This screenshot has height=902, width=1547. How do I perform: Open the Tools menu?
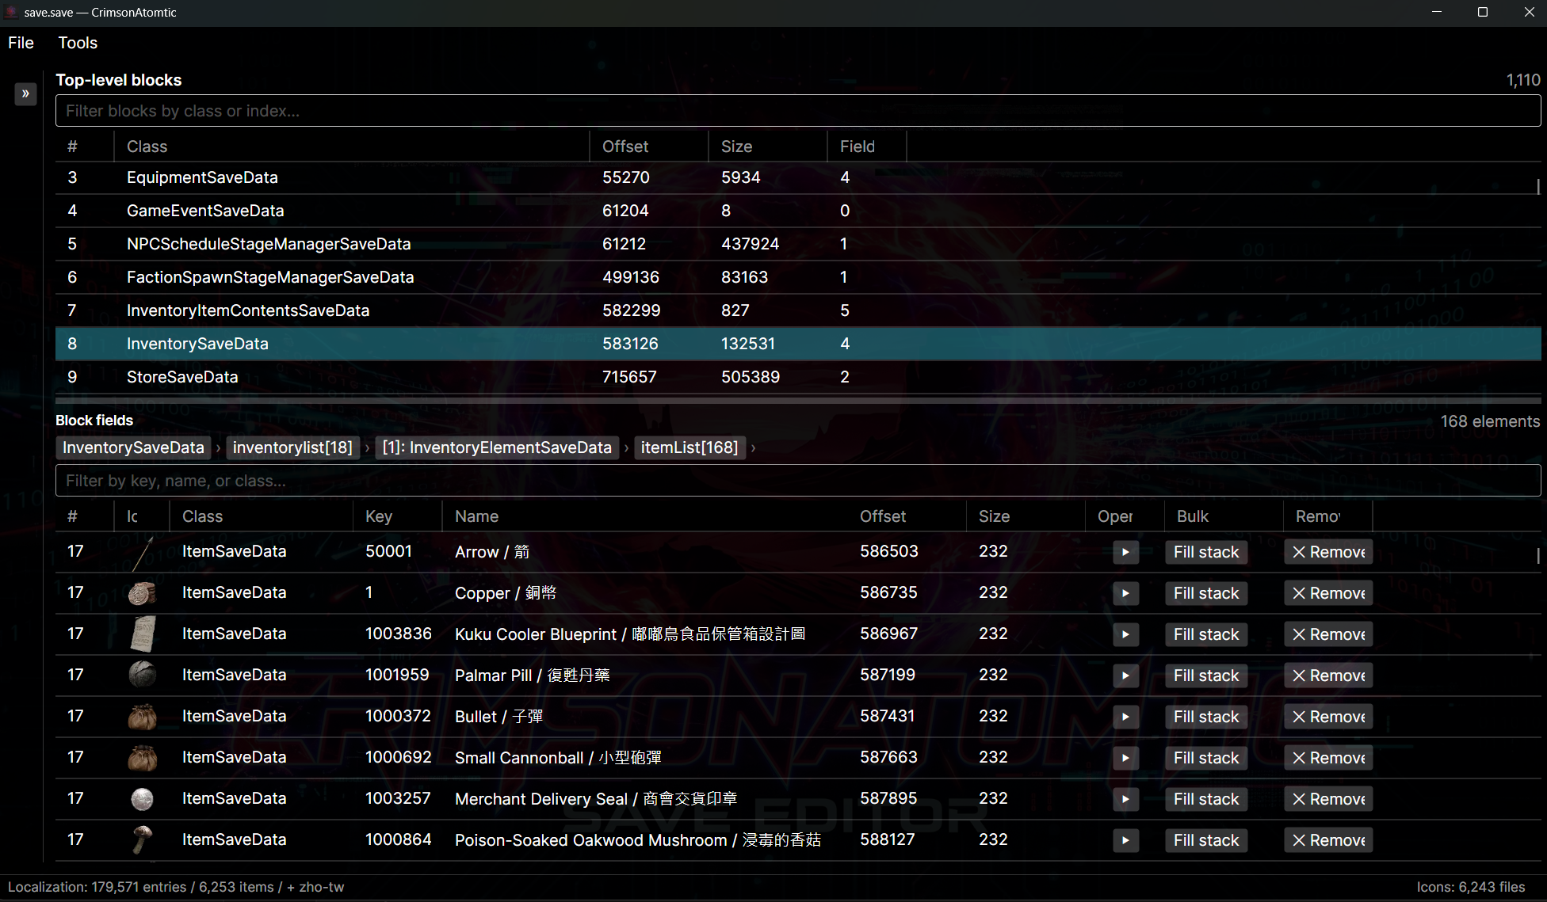tap(78, 43)
